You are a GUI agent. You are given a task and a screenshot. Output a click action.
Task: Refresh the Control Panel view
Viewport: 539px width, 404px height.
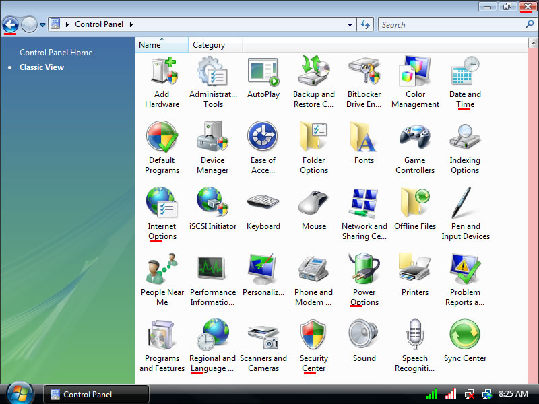[x=365, y=25]
